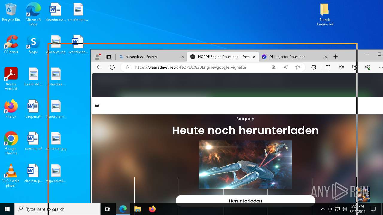
Task: Activate Read aloud icon in address bar
Action: tap(286, 67)
